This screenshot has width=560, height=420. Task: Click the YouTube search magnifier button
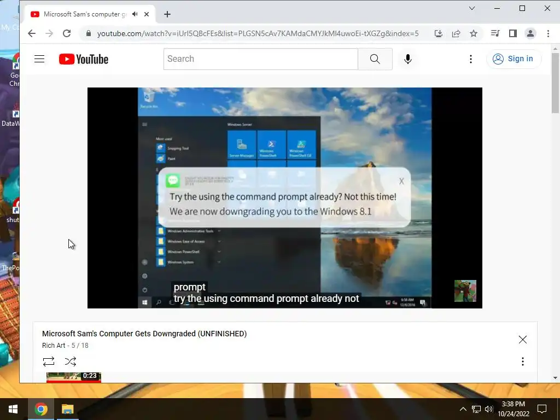[x=375, y=59]
